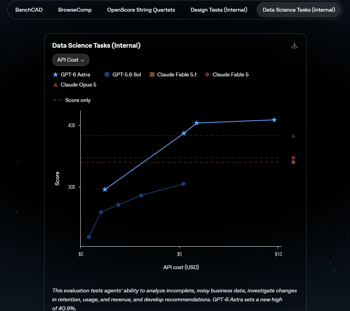This screenshot has width=350, height=311.
Task: Toggle GPT-5.6 Sol legend entry
Action: 123,74
